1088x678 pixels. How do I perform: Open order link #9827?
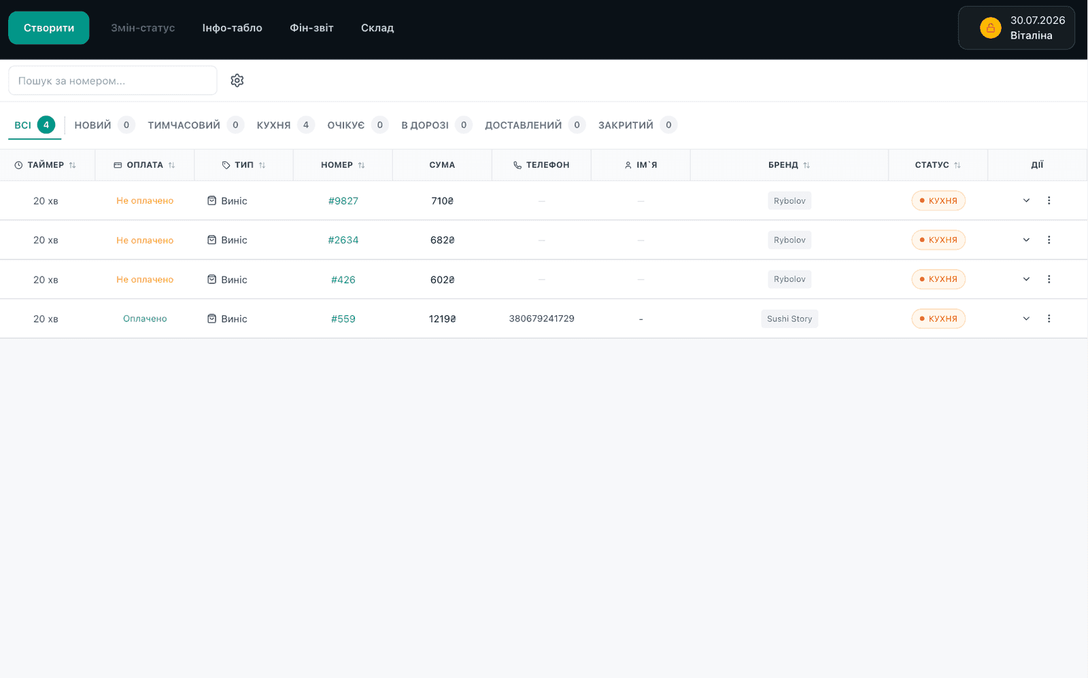(x=343, y=200)
